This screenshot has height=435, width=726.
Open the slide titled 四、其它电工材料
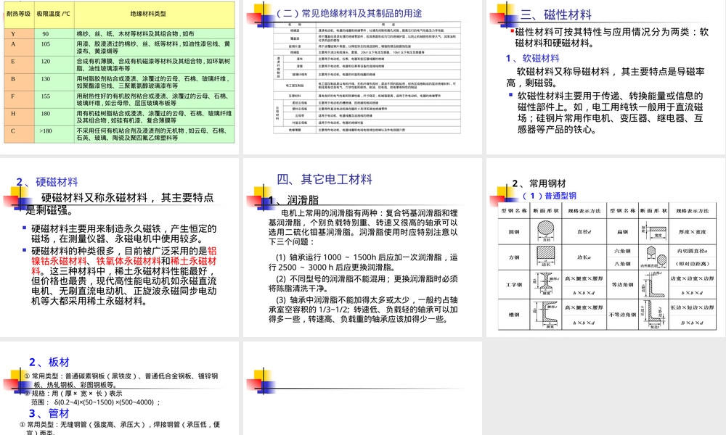coord(362,247)
